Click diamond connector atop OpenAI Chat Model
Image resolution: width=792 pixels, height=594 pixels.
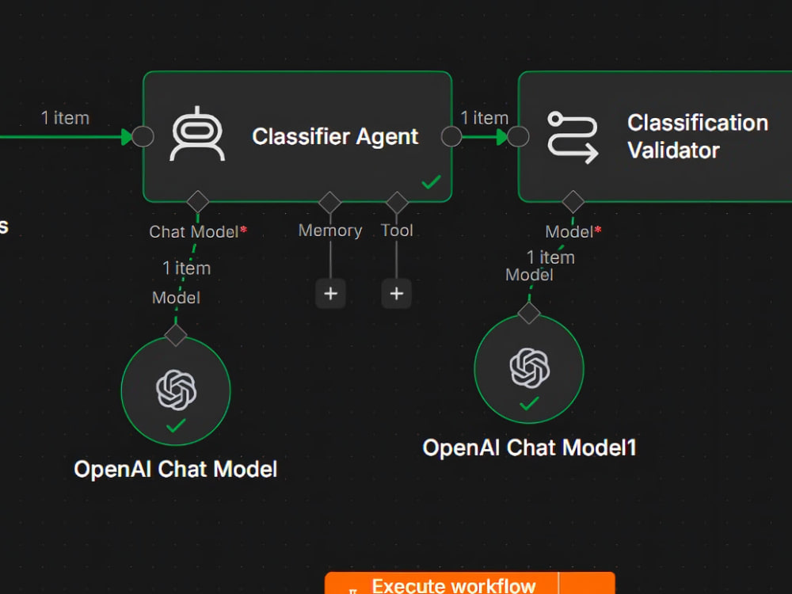(x=176, y=335)
